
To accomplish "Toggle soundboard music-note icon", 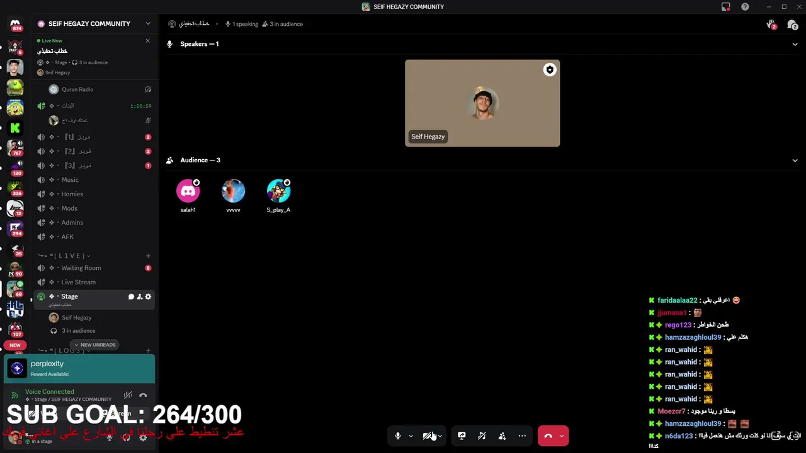I will click(482, 436).
